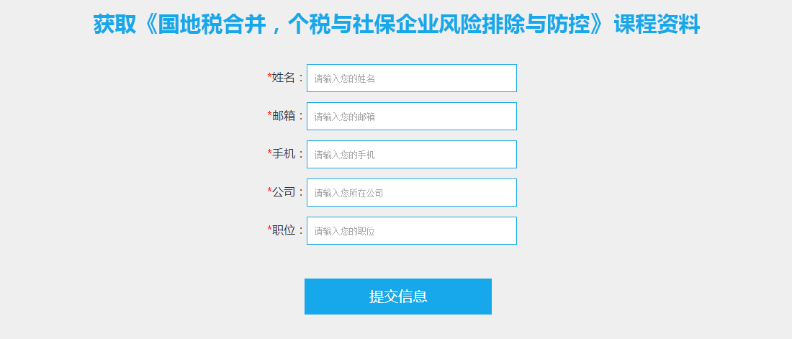Click the 手机 field label
The width and height of the screenshot is (792, 339).
click(x=284, y=153)
